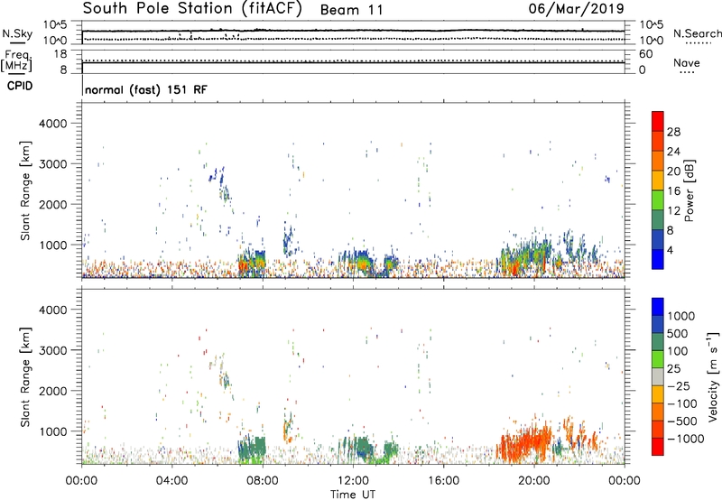Click the '2000' tick of velocity panel
722x500 pixels.
(x=52, y=391)
